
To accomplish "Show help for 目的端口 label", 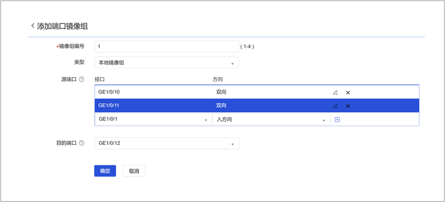I will click(x=81, y=143).
